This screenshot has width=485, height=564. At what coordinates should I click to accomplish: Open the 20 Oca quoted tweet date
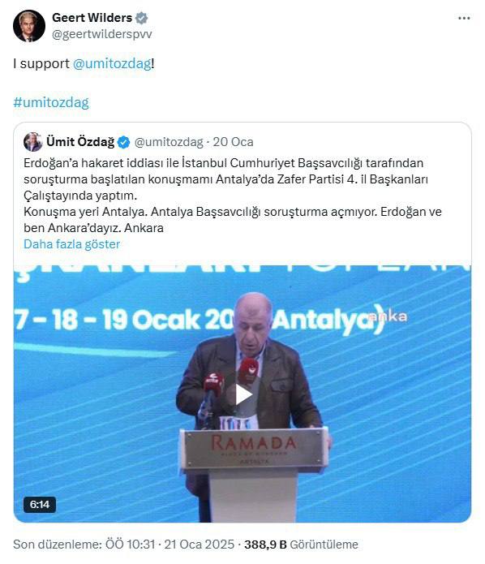point(233,142)
